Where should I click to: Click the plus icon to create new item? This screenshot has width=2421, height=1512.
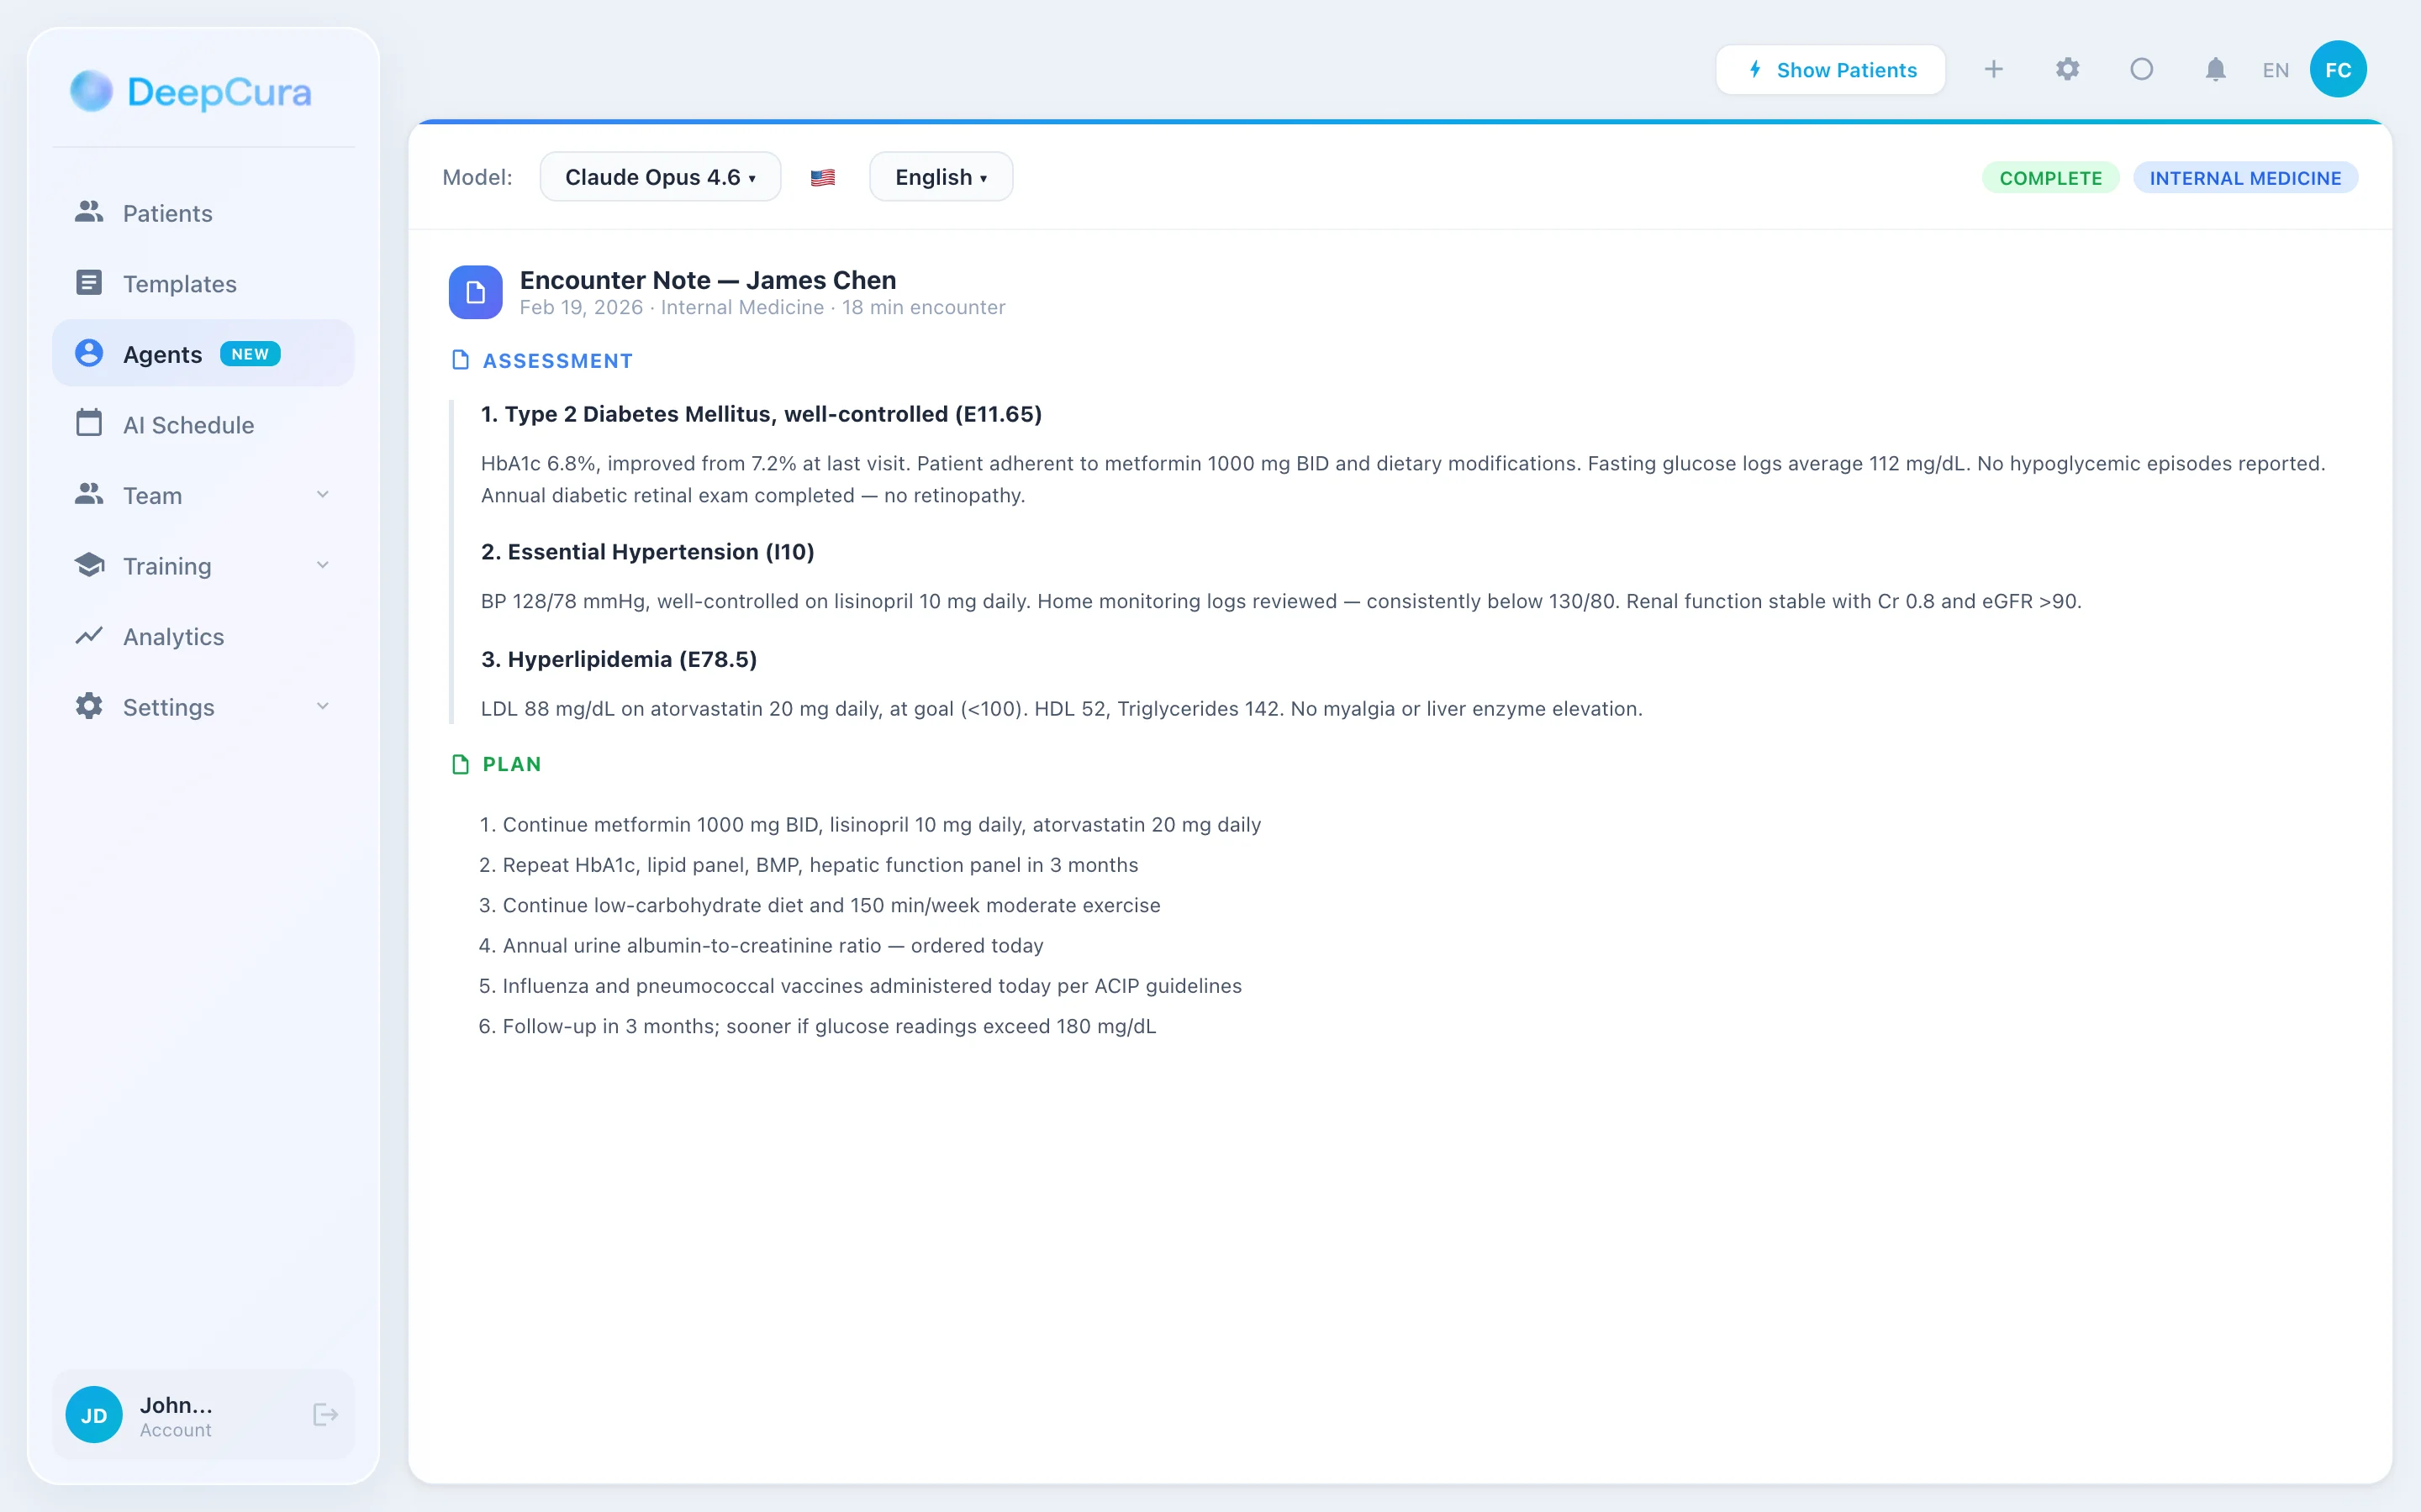(1994, 69)
